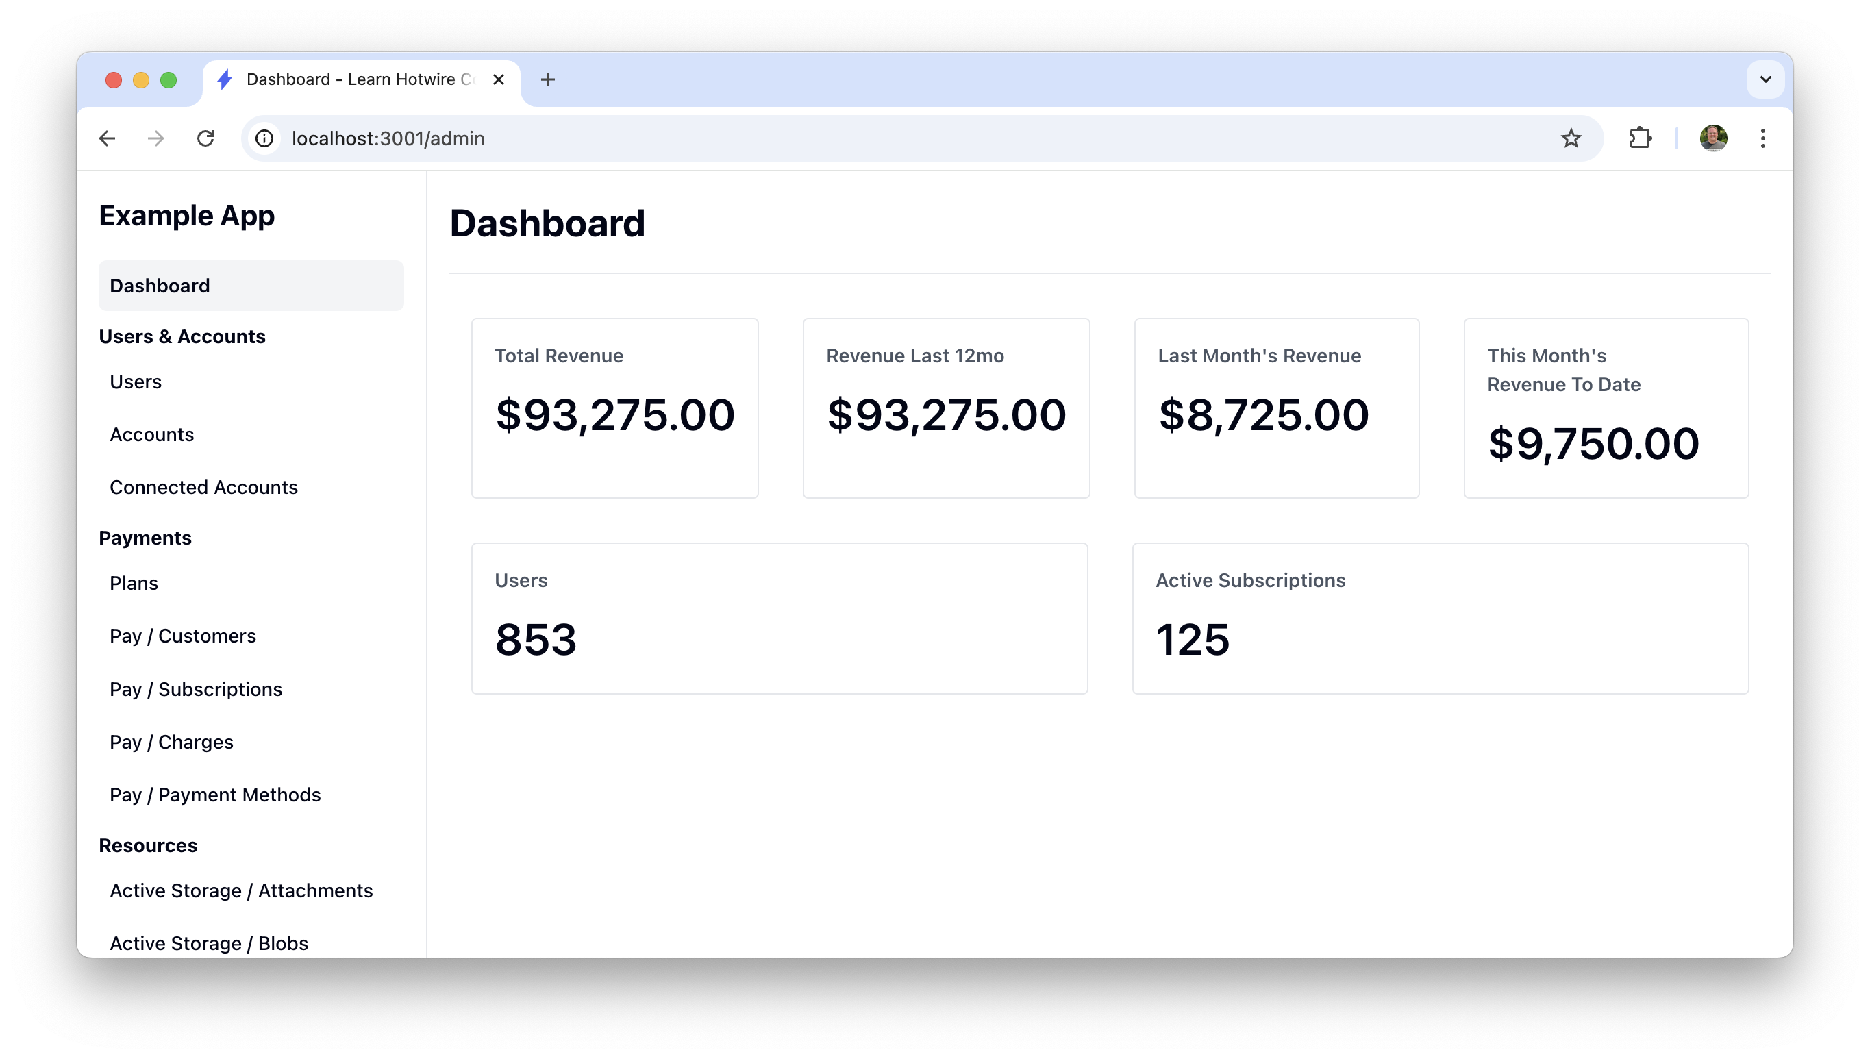
Task: Open the Chrome profile avatar
Action: [x=1713, y=138]
